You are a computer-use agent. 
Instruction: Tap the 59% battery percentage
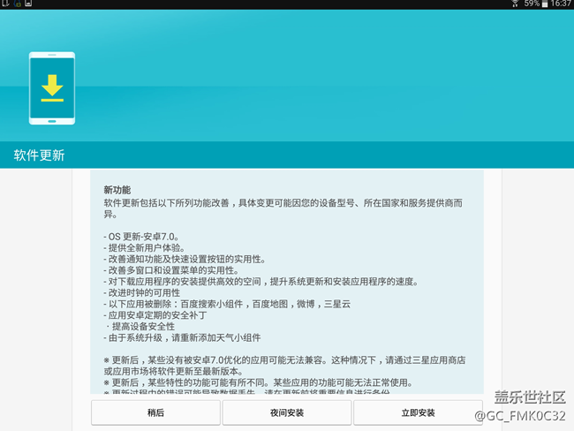pyautogui.click(x=532, y=4)
